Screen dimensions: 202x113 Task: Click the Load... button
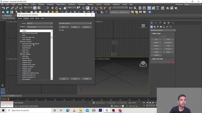[x=64, y=79]
